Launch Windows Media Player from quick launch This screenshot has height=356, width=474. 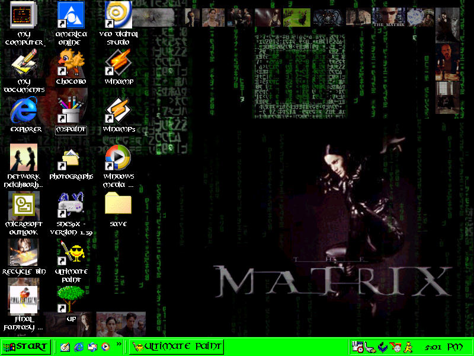pos(106,347)
